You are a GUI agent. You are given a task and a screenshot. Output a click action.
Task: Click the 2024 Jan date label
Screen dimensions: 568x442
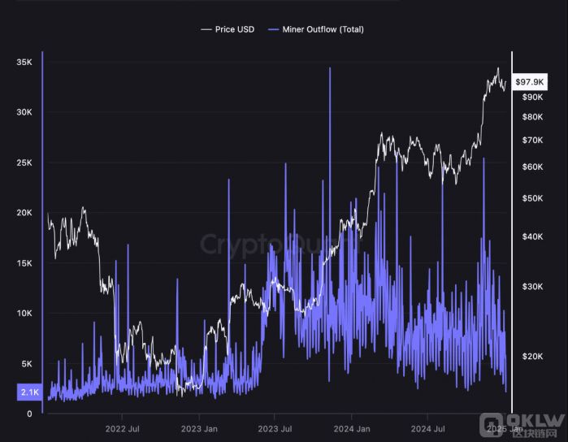(352, 429)
